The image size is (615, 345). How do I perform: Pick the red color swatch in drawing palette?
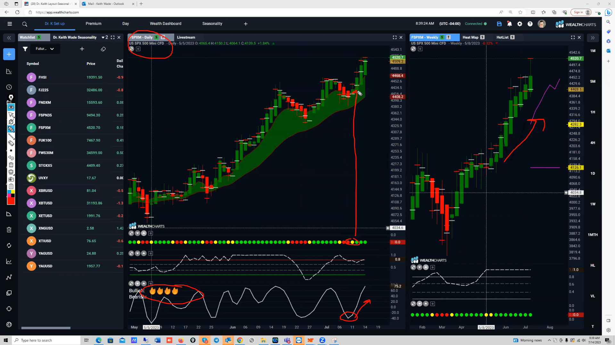pos(11,201)
